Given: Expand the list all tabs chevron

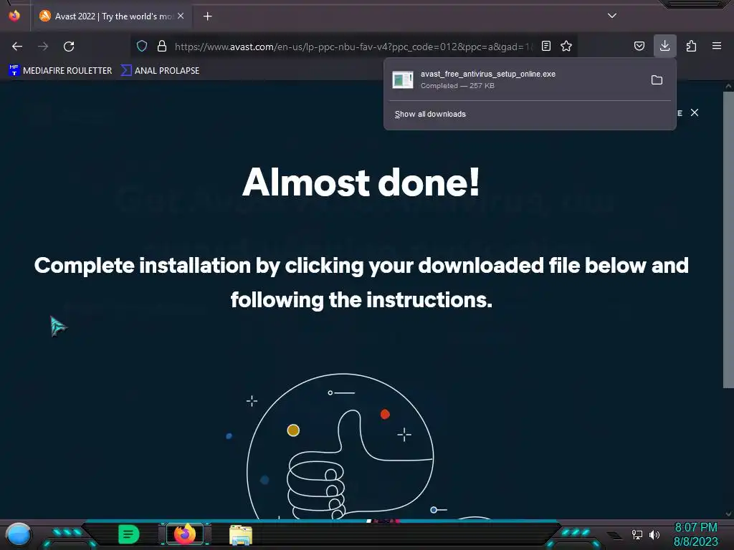Looking at the screenshot, I should [612, 16].
